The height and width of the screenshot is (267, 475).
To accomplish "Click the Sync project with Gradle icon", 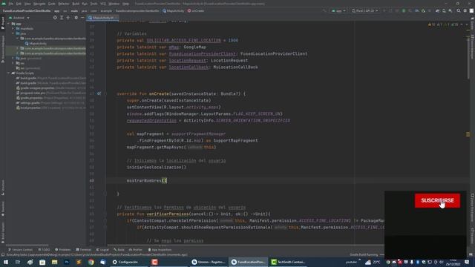I will coord(437,10).
